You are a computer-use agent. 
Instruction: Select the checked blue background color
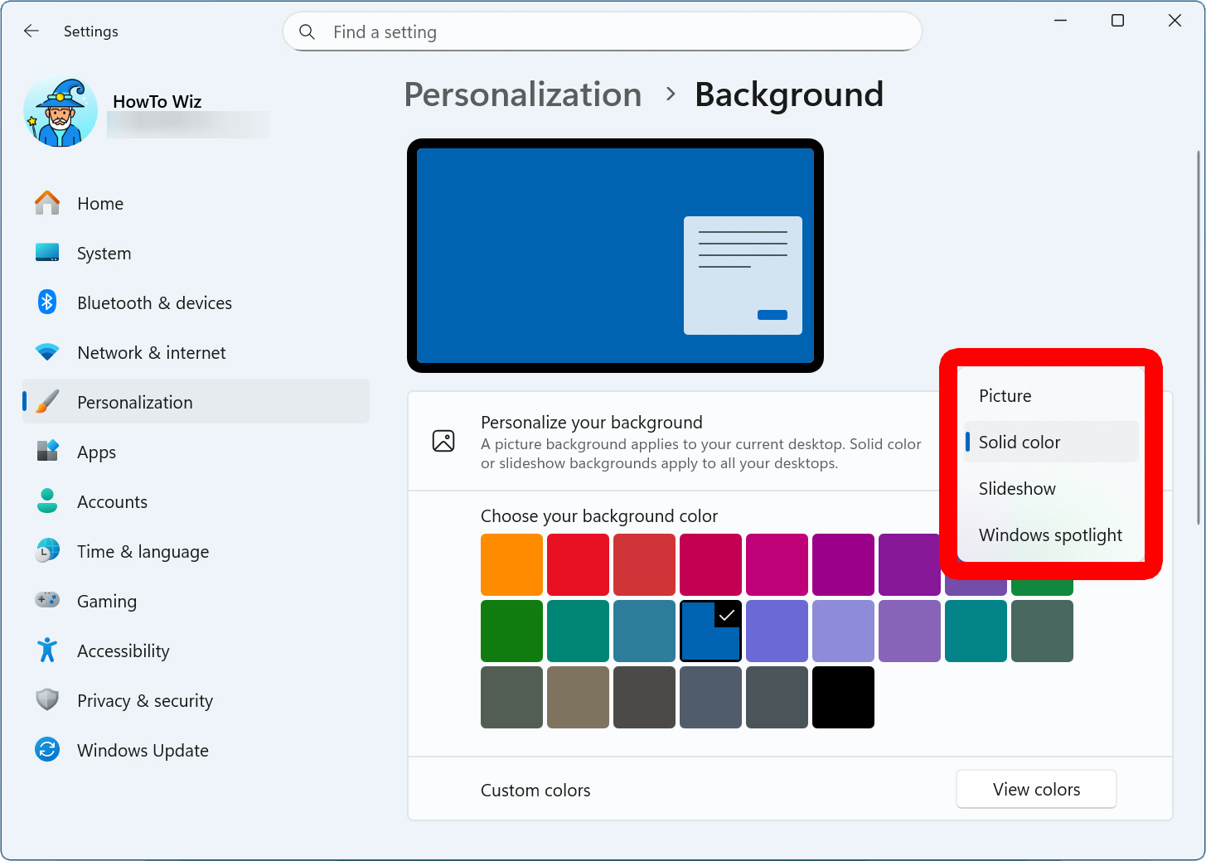[x=710, y=631]
